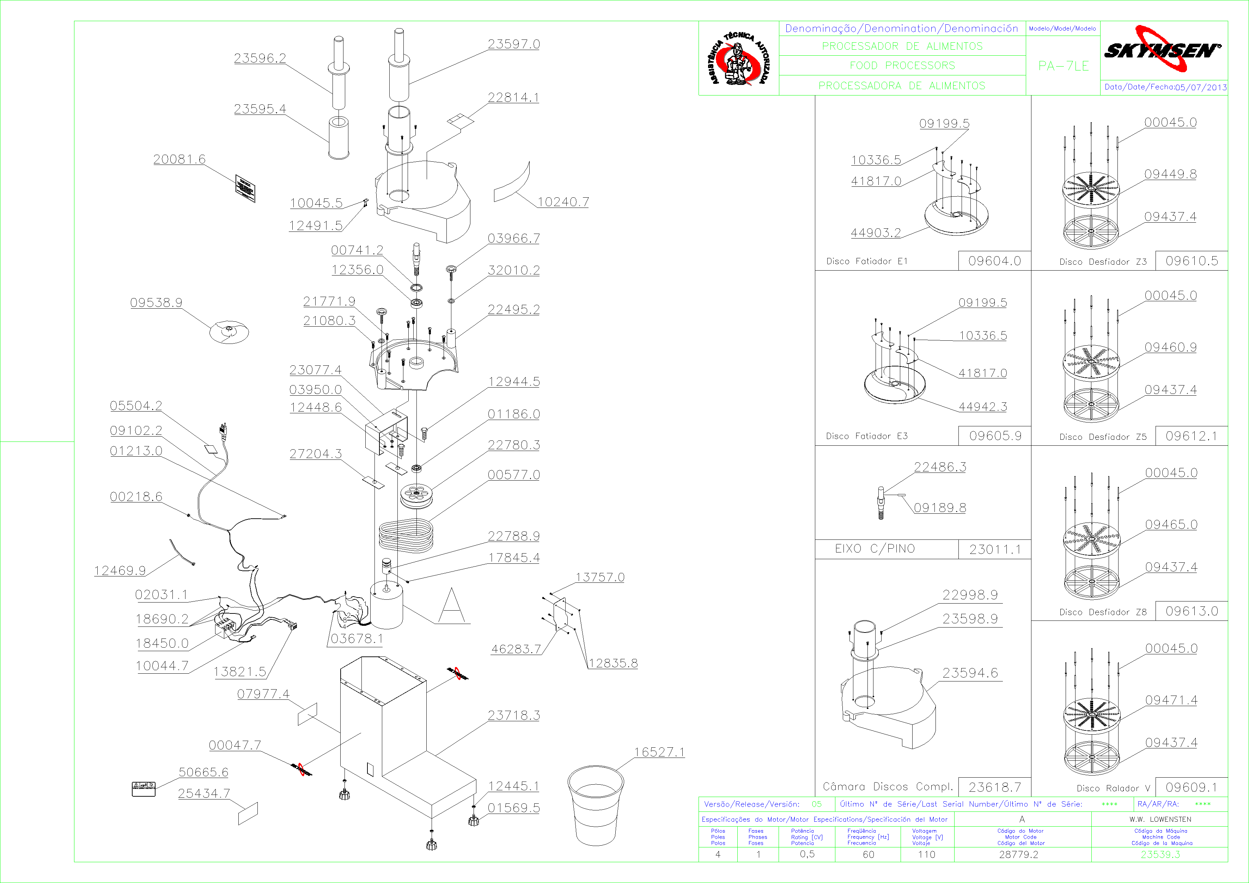Select part number 13757.0
The height and width of the screenshot is (883, 1249).
[x=600, y=578]
